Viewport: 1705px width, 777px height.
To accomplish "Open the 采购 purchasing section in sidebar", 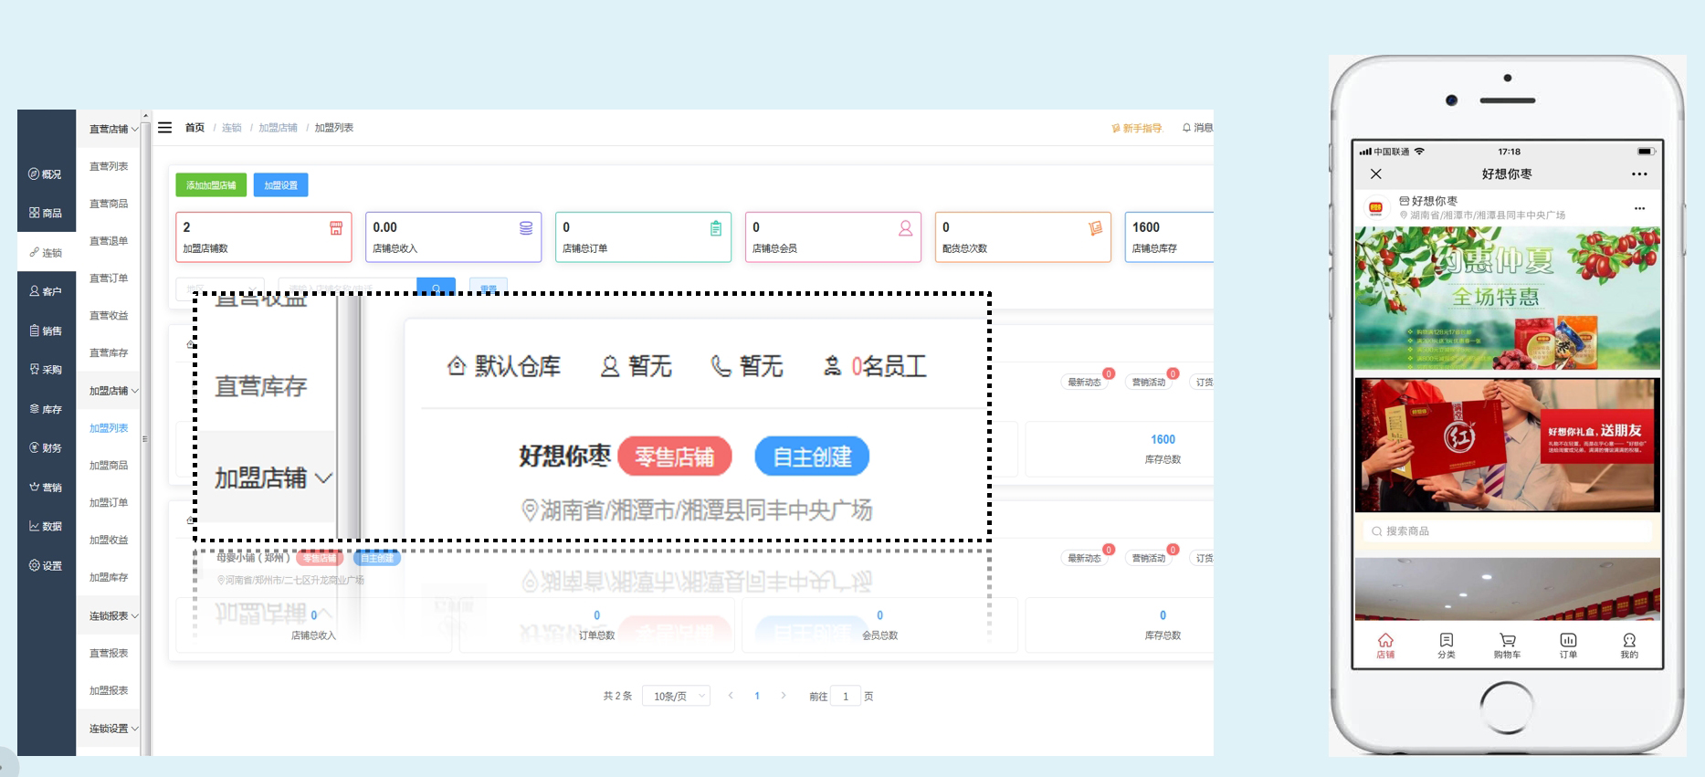I will pos(46,370).
